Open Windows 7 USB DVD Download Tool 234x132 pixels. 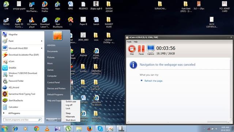coord(22,74)
